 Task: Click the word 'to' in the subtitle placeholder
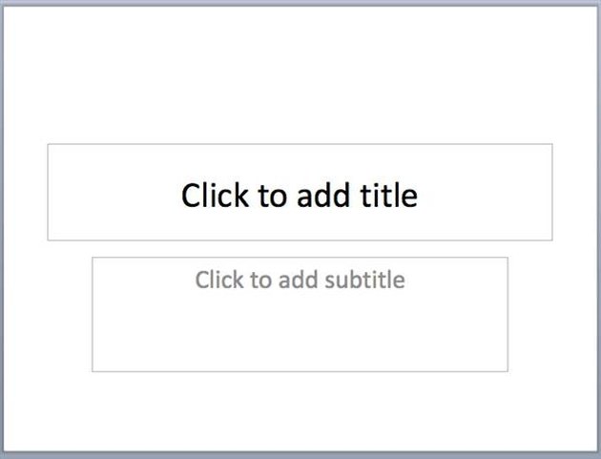coord(261,281)
